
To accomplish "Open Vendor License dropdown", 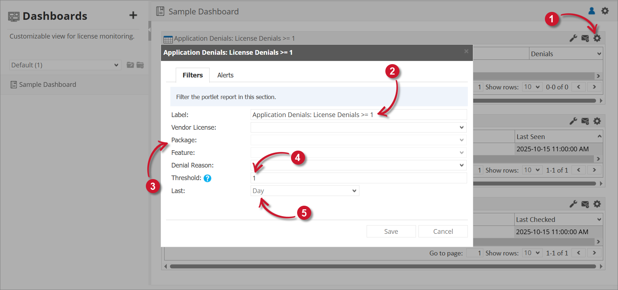I will (x=359, y=127).
